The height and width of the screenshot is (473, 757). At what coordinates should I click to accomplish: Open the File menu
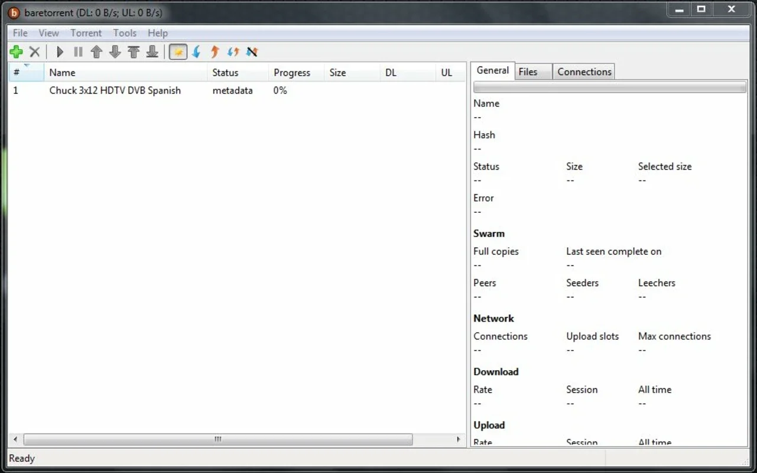click(x=20, y=33)
